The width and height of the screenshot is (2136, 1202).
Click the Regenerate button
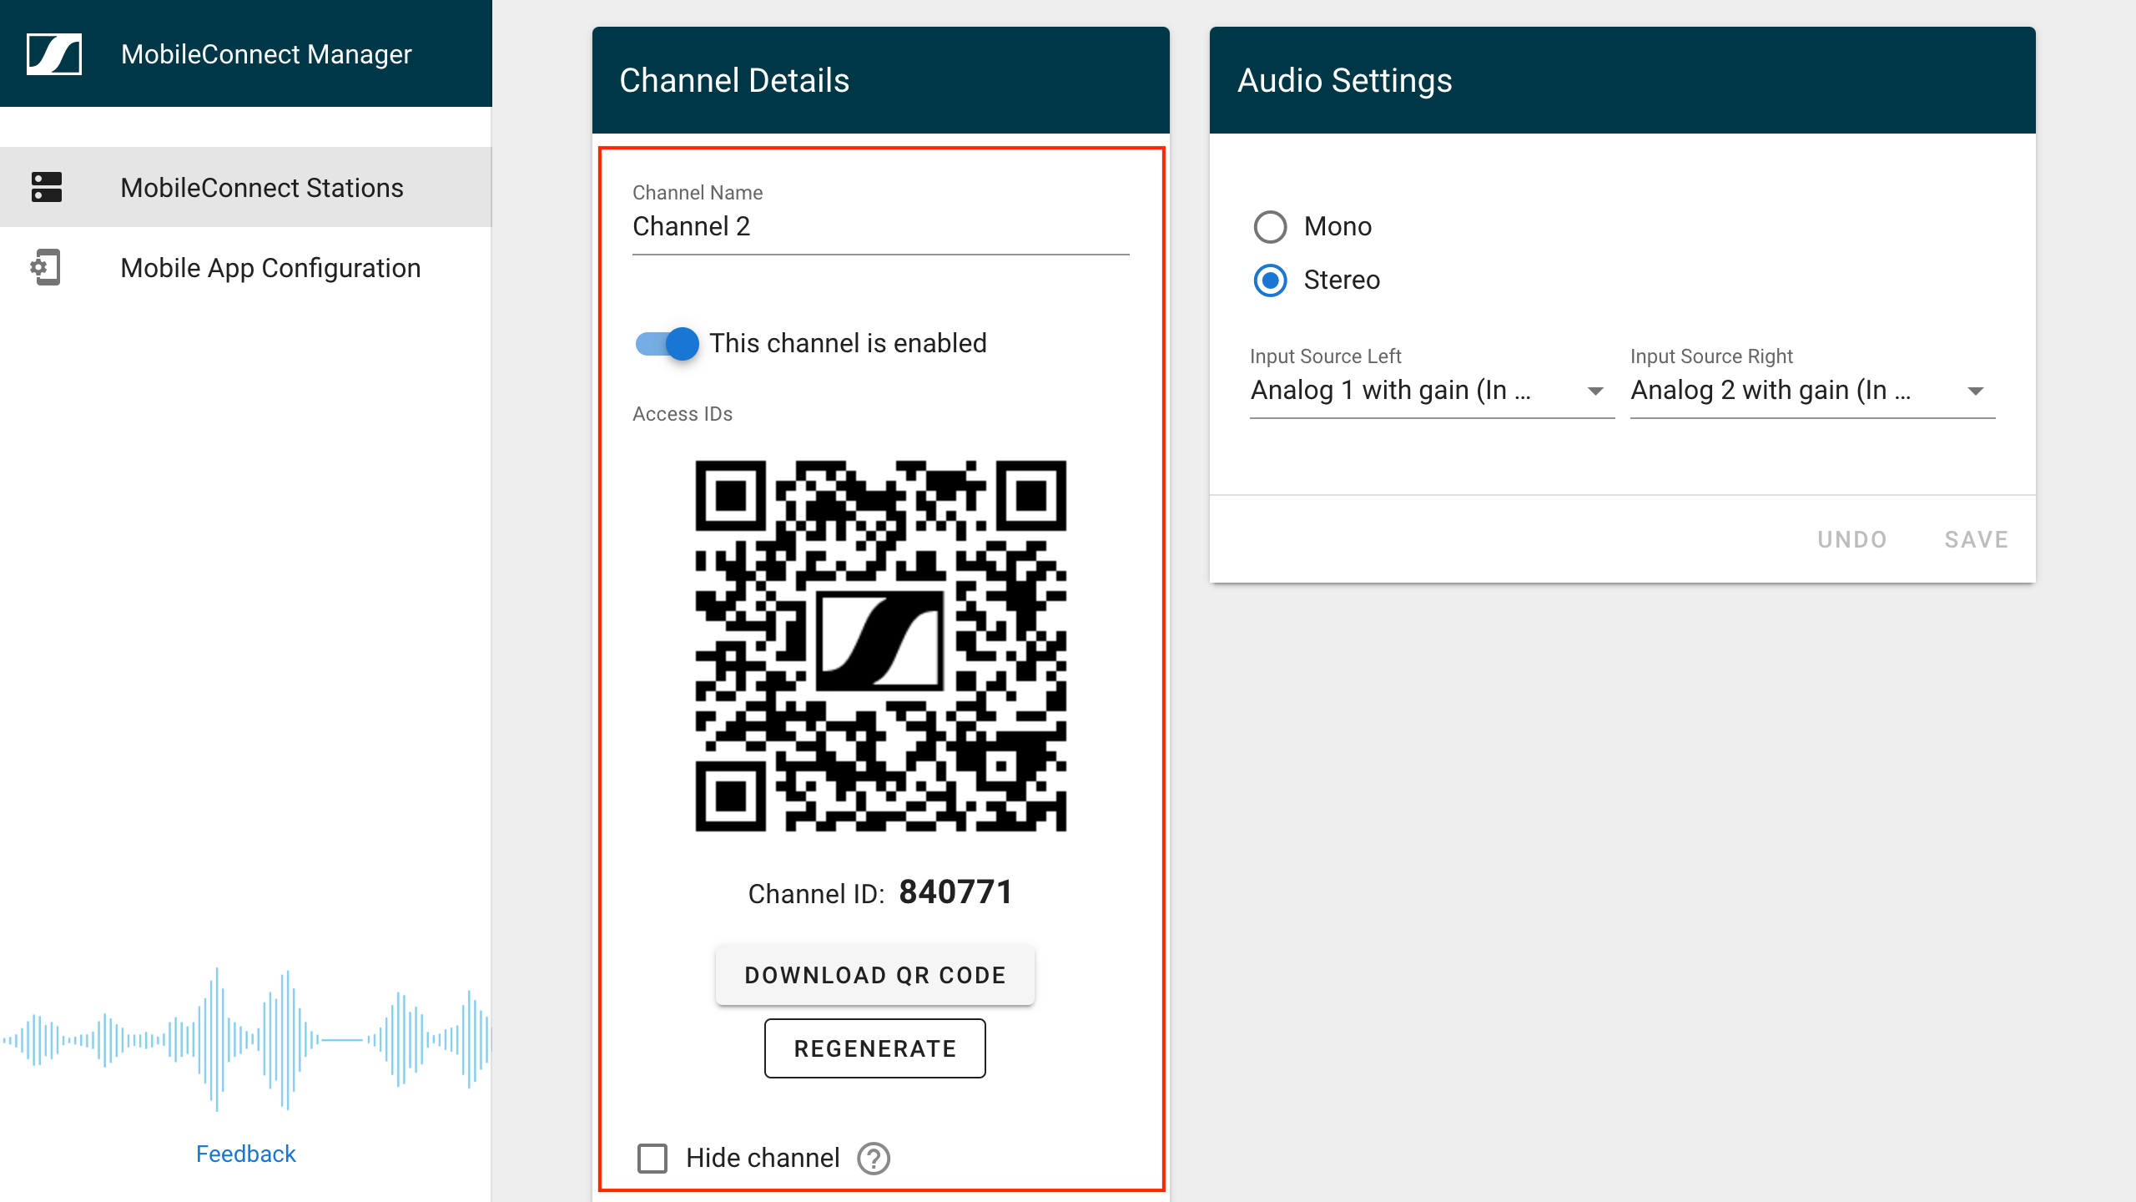[x=875, y=1048]
